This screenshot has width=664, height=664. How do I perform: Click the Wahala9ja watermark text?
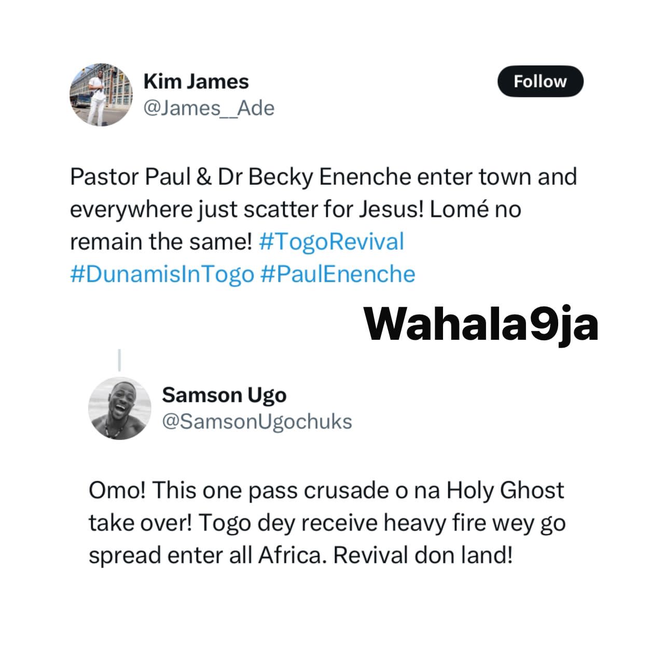coord(481,324)
